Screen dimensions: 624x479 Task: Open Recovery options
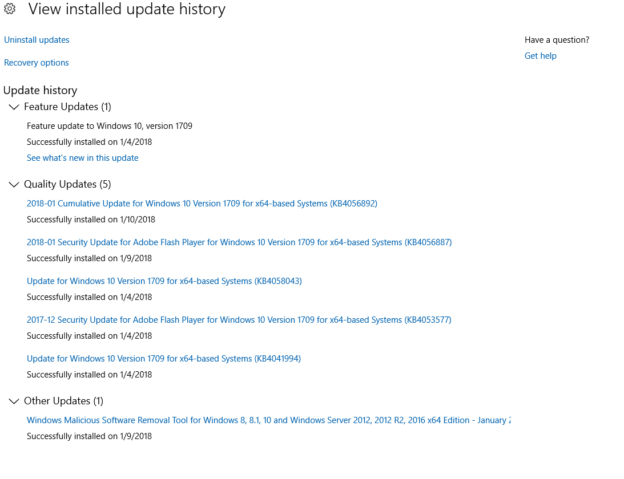coord(36,63)
